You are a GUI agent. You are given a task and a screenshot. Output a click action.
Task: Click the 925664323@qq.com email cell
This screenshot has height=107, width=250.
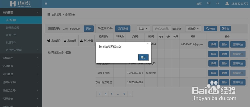[193, 44]
